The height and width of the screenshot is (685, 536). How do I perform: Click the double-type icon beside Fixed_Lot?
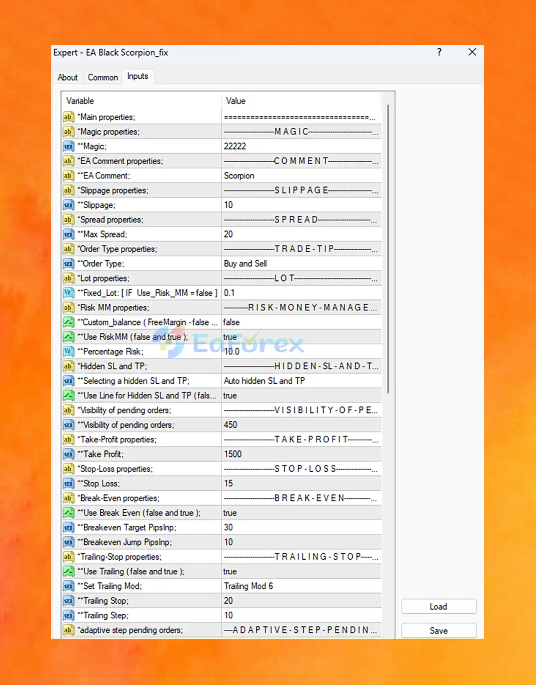click(68, 293)
